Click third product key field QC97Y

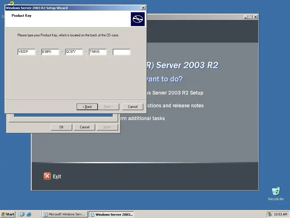click(x=74, y=52)
